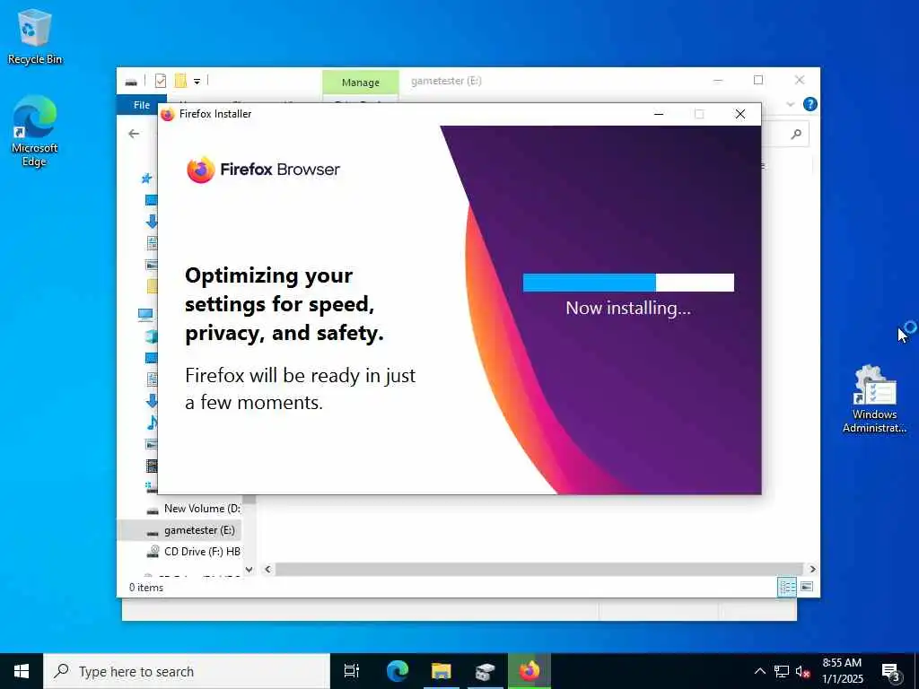
Task: Open Task View from the taskbar
Action: pyautogui.click(x=352, y=671)
